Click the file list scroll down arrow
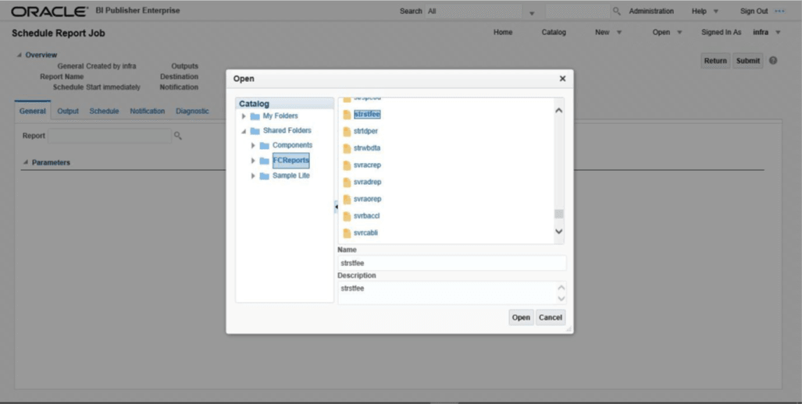802x404 pixels. tap(559, 232)
